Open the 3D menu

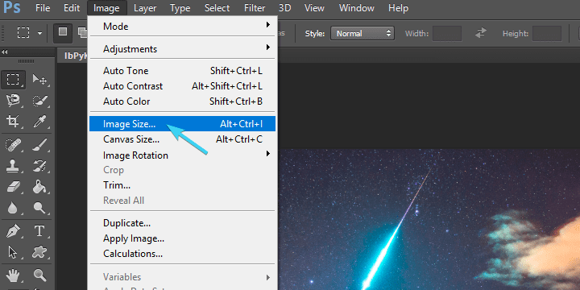coord(284,8)
